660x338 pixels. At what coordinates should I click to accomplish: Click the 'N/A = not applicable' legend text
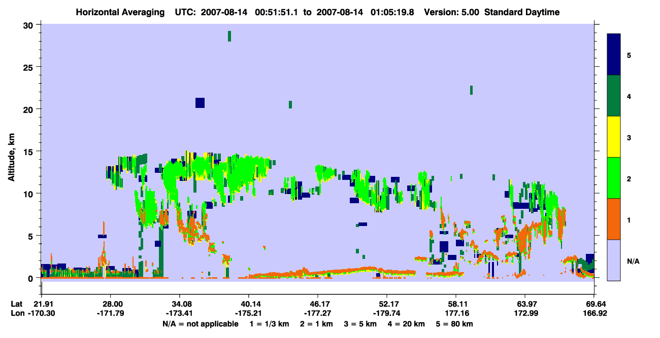click(x=200, y=324)
